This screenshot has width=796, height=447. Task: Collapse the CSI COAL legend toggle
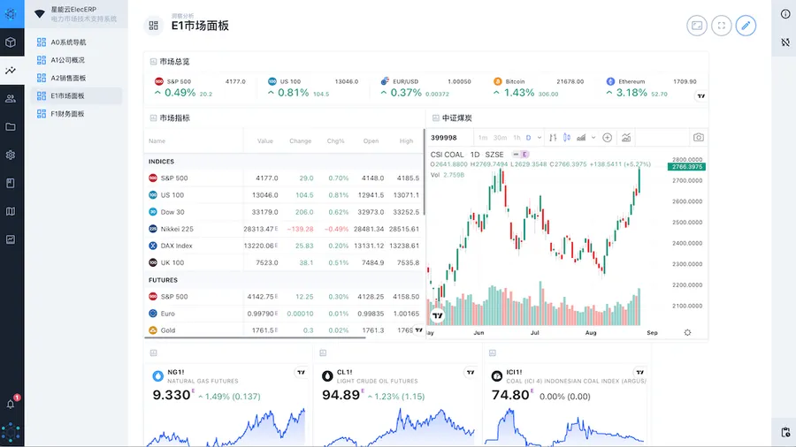coord(516,154)
